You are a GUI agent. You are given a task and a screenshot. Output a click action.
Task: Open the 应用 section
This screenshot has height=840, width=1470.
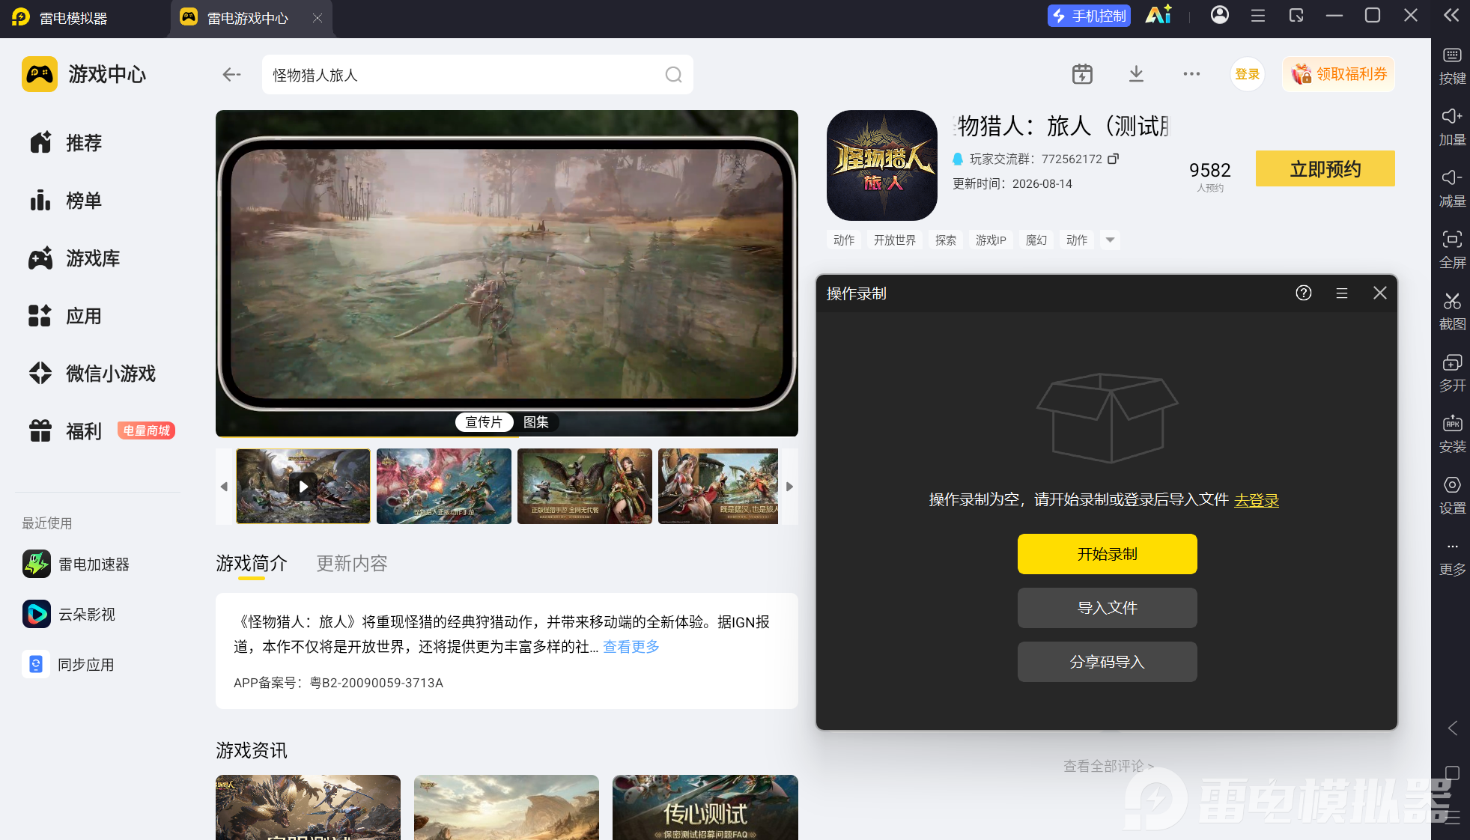point(65,315)
